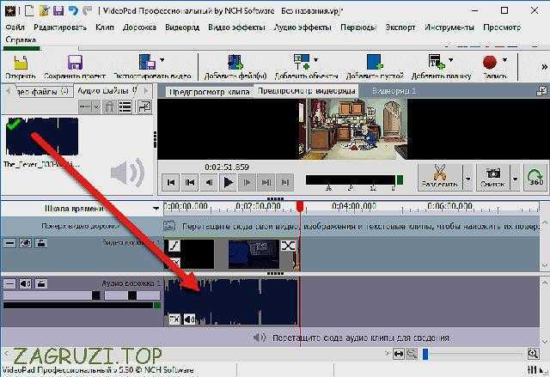Screen dimensions: 550x377
Task: Click Add file(s) toolbar icon
Action: pos(235,62)
